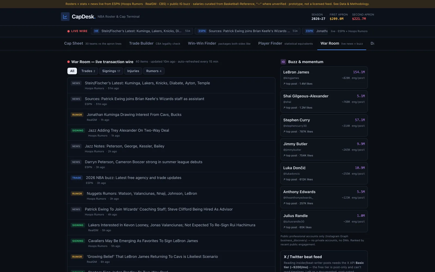The width and height of the screenshot is (435, 272).
Task: Open the LeBron James buzz card
Action: tap(324, 78)
